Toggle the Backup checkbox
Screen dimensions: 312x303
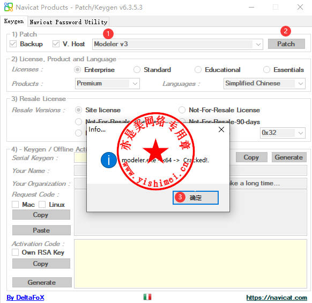(x=13, y=44)
